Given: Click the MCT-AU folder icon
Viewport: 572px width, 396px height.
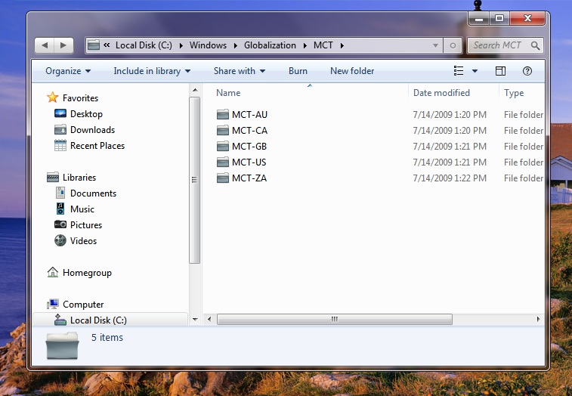Looking at the screenshot, I should [222, 115].
